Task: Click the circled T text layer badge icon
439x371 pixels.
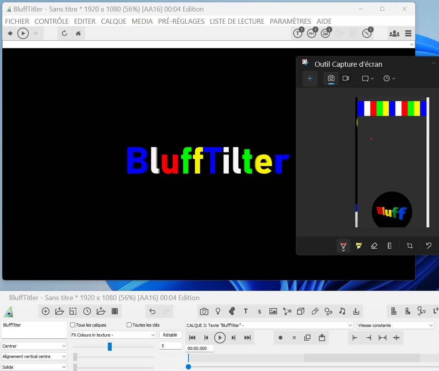Action: [x=298, y=33]
